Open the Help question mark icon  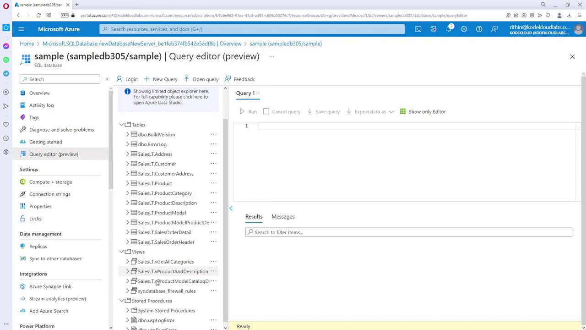click(x=479, y=29)
